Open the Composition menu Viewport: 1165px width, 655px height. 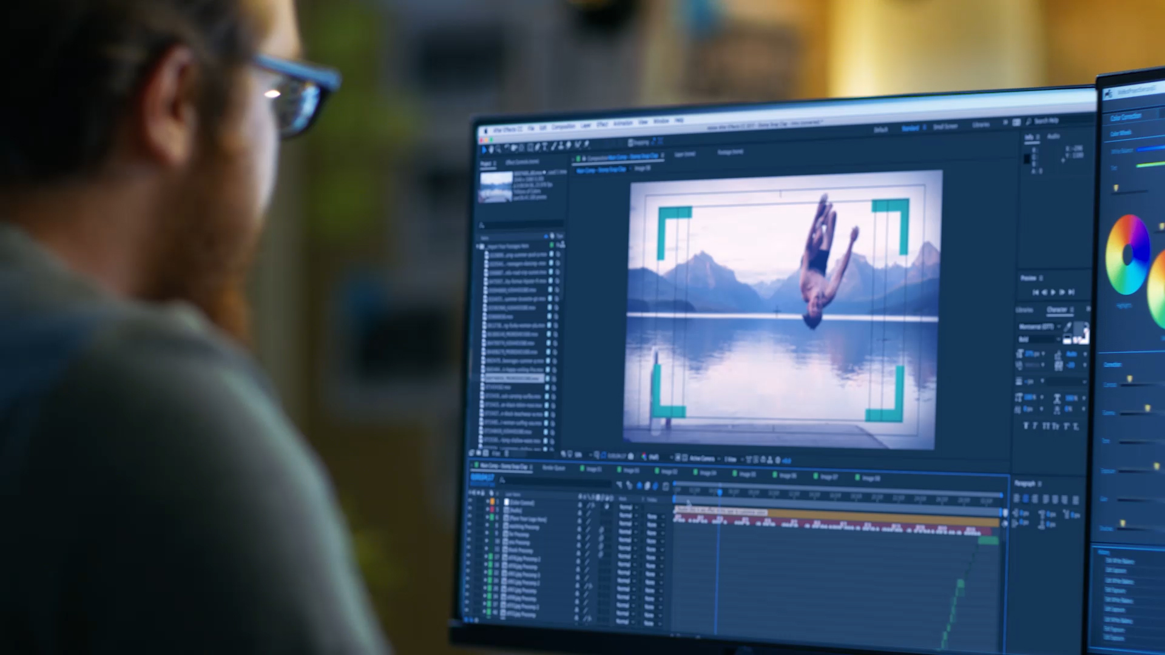pos(563,127)
